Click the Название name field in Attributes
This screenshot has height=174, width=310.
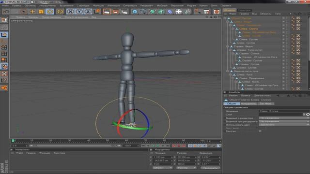284,111
